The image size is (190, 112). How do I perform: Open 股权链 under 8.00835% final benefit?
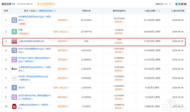coord(119,89)
